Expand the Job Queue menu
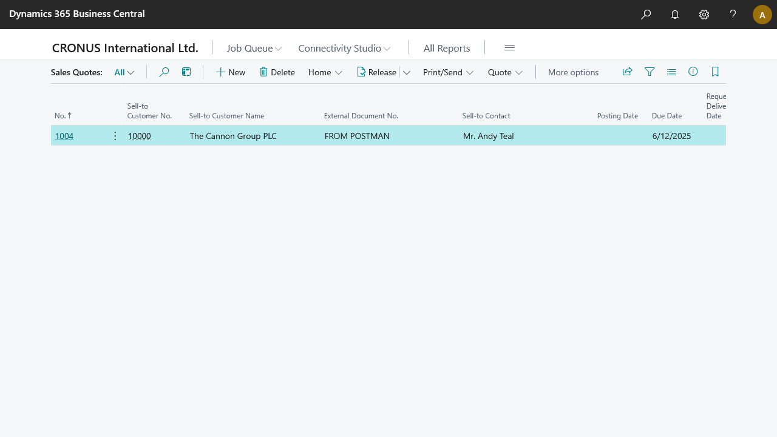Image resolution: width=777 pixels, height=437 pixels. tap(254, 48)
